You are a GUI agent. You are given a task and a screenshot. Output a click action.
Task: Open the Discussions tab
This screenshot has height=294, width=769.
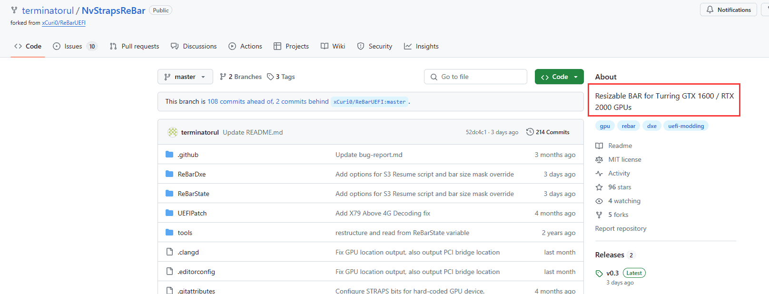(x=194, y=46)
